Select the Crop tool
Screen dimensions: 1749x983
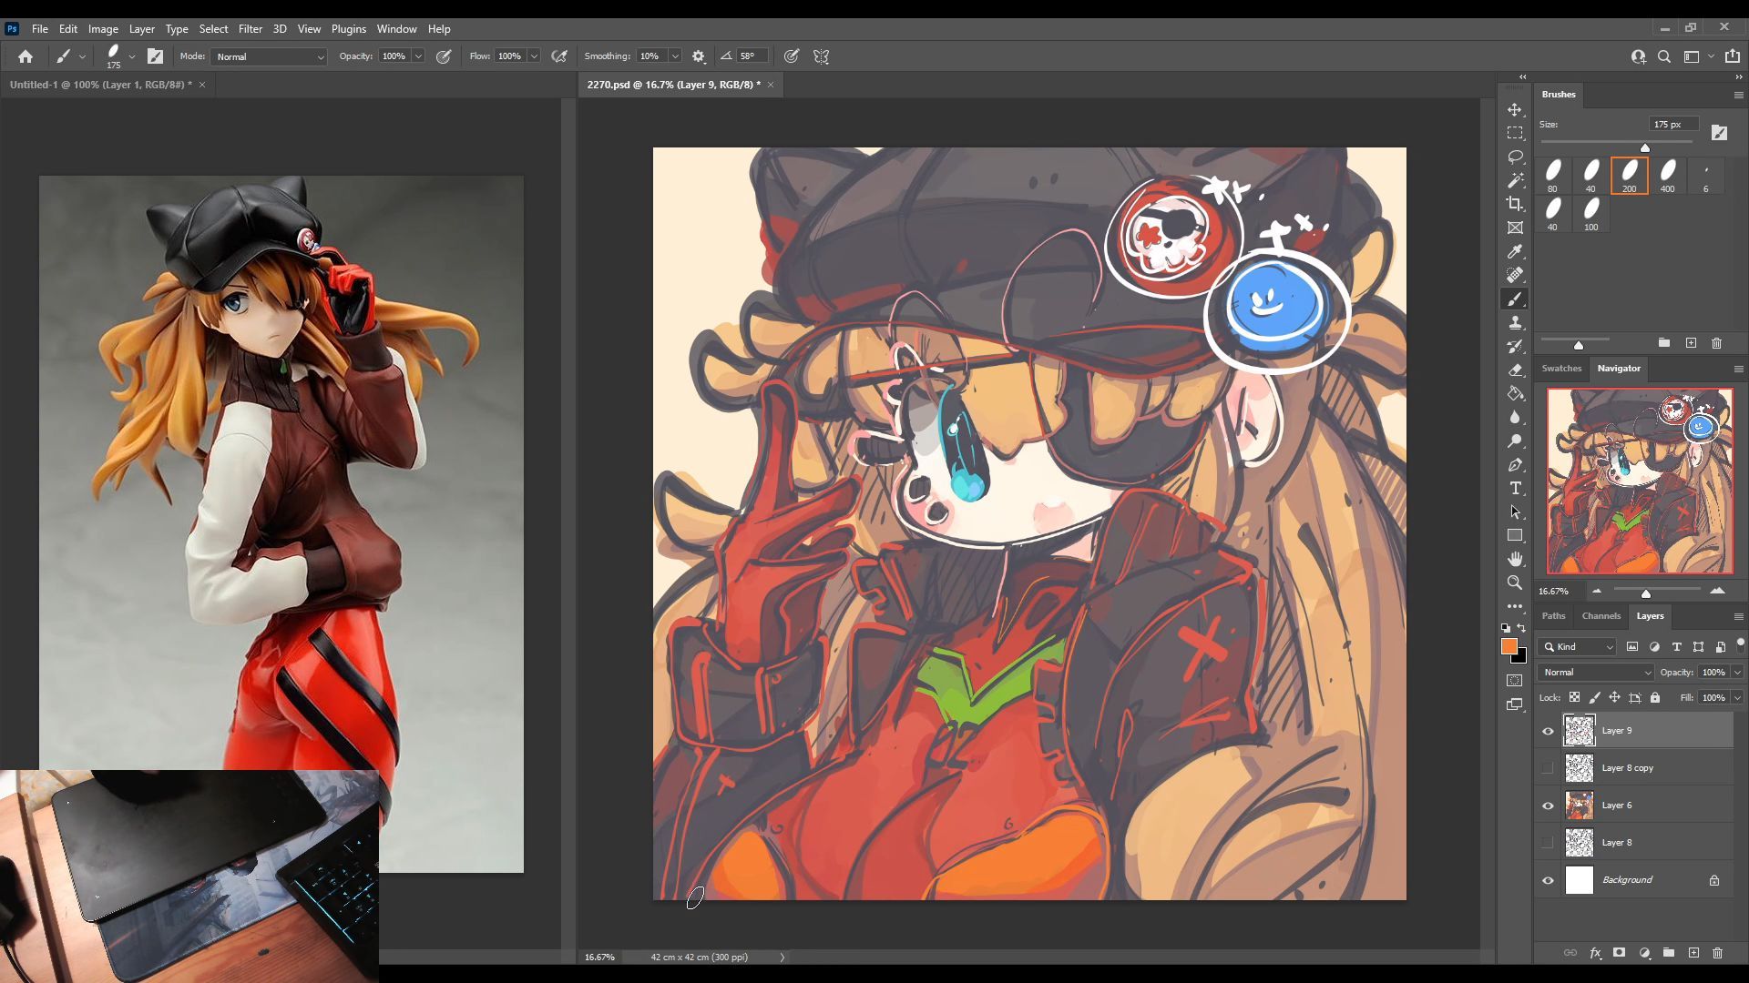[x=1515, y=204]
